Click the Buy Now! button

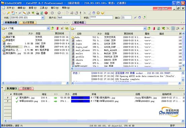(x=162, y=9)
